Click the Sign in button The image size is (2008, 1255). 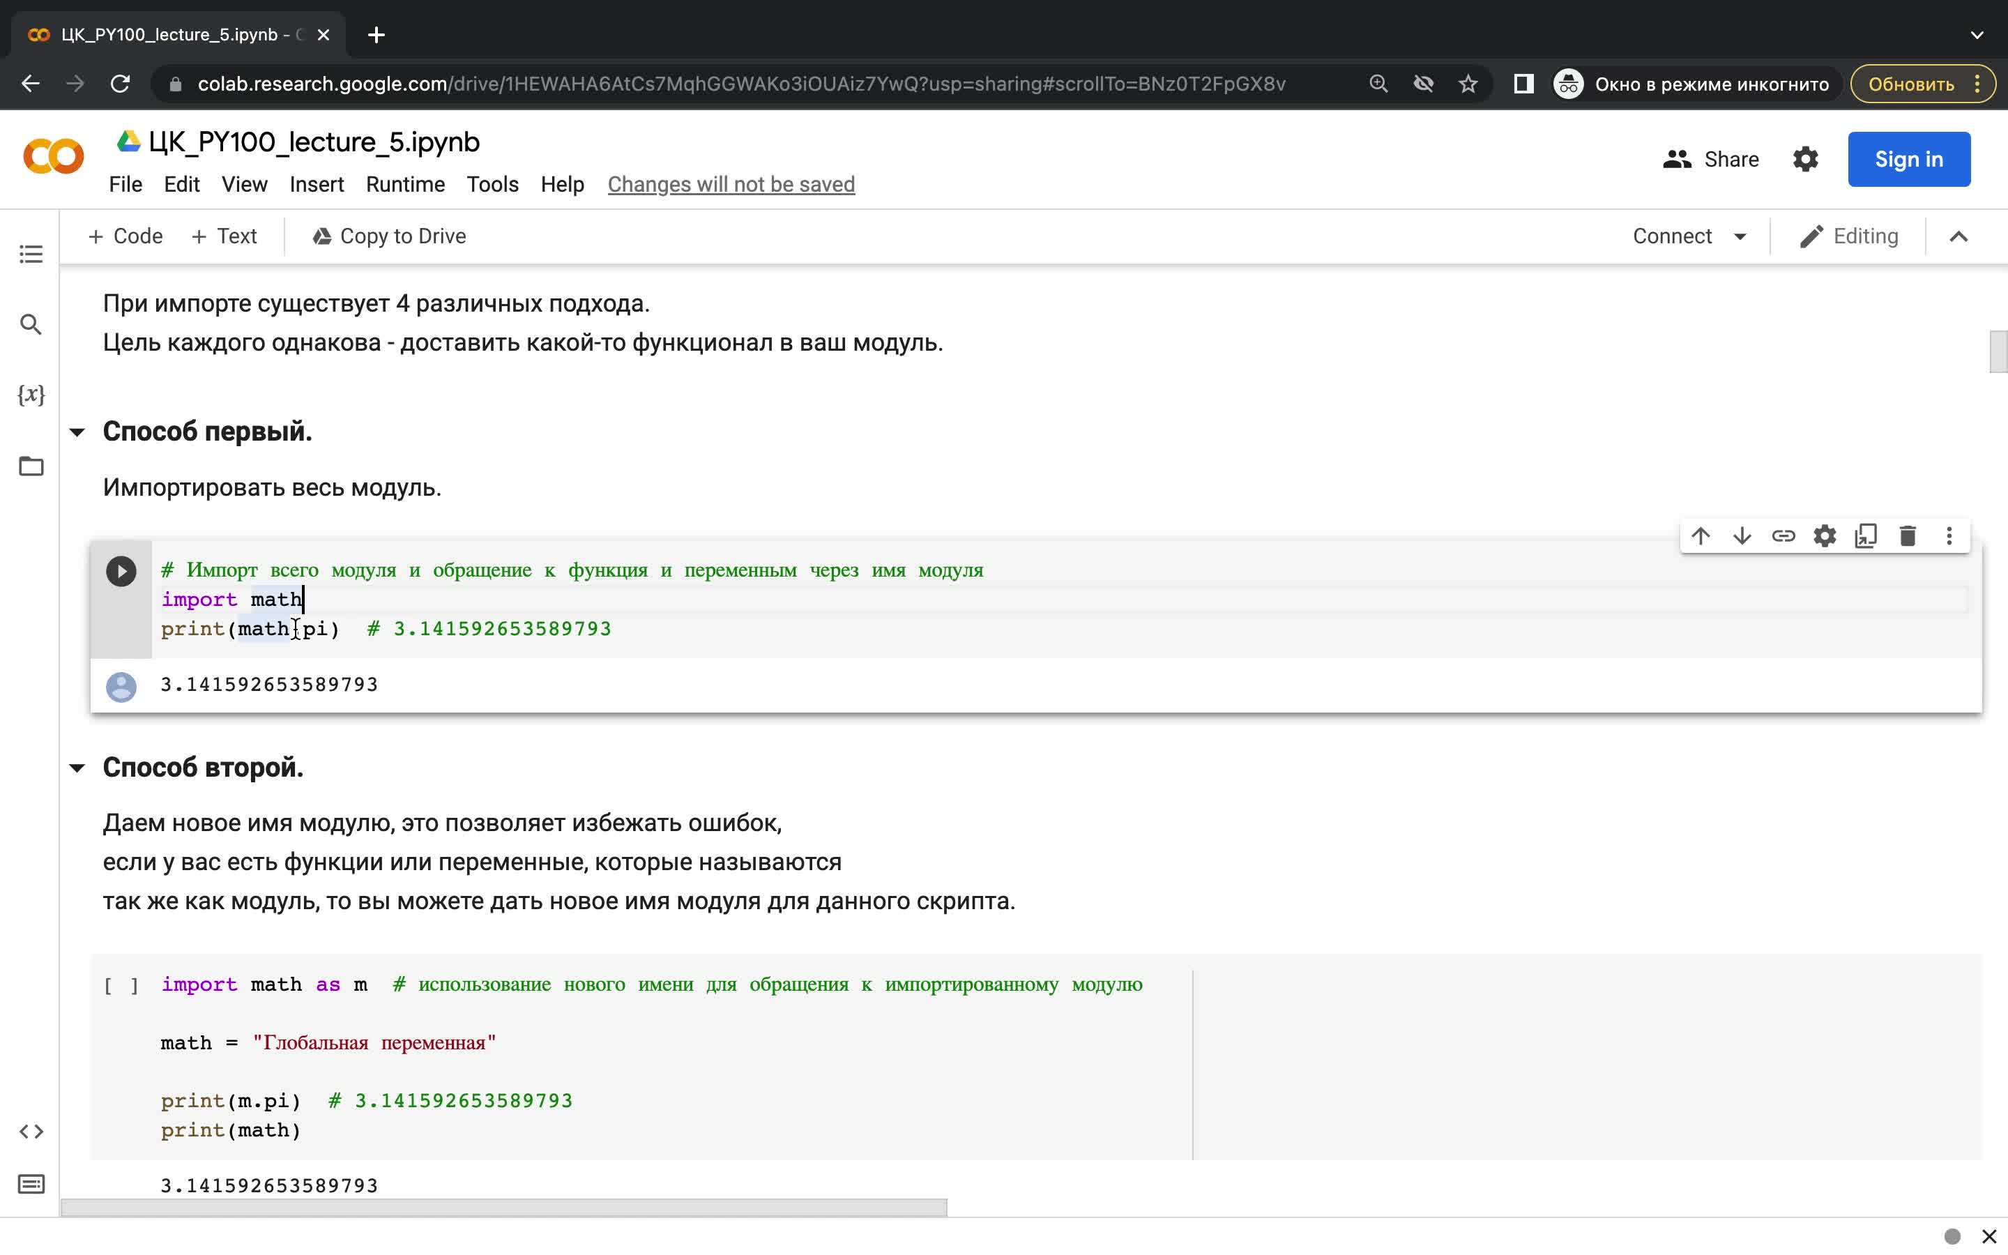coord(1908,160)
